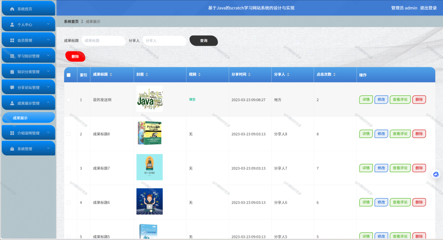Expand the 介绍说明管理 menu chevron
This screenshot has width=443, height=240.
click(x=48, y=133)
